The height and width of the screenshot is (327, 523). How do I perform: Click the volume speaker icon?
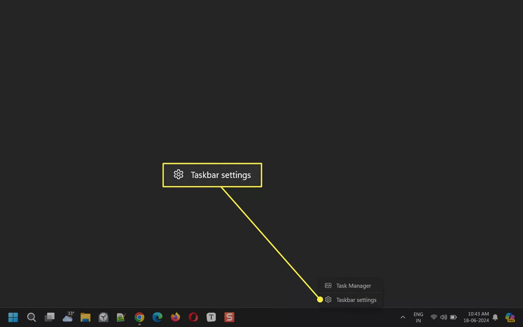[444, 317]
